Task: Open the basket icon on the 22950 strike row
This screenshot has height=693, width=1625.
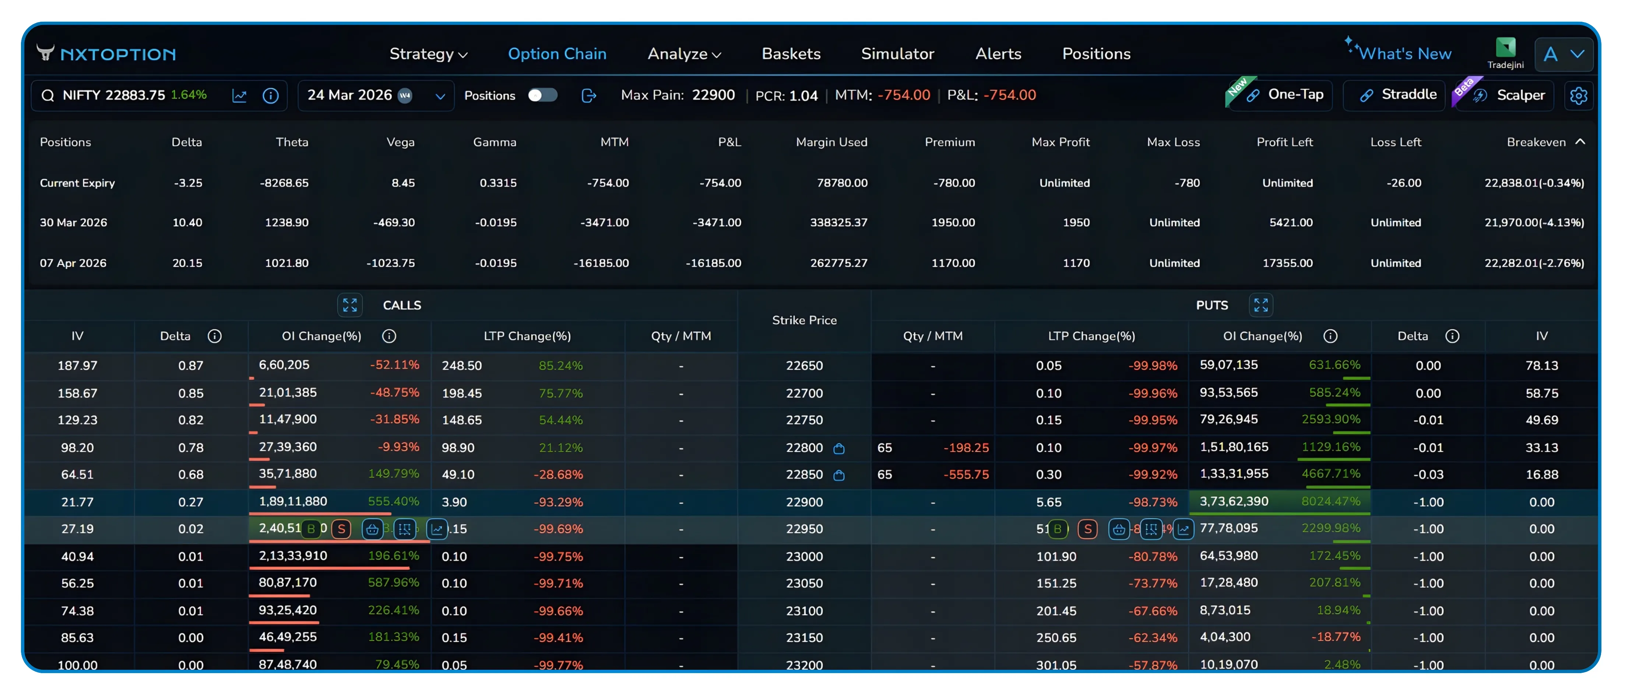Action: point(372,529)
